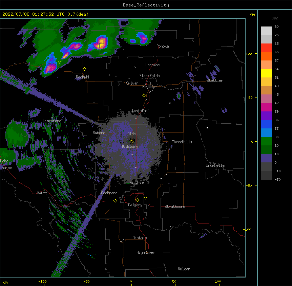292x286 pixels.
Task: Click the Sylvan label on map
Action: click(132, 83)
